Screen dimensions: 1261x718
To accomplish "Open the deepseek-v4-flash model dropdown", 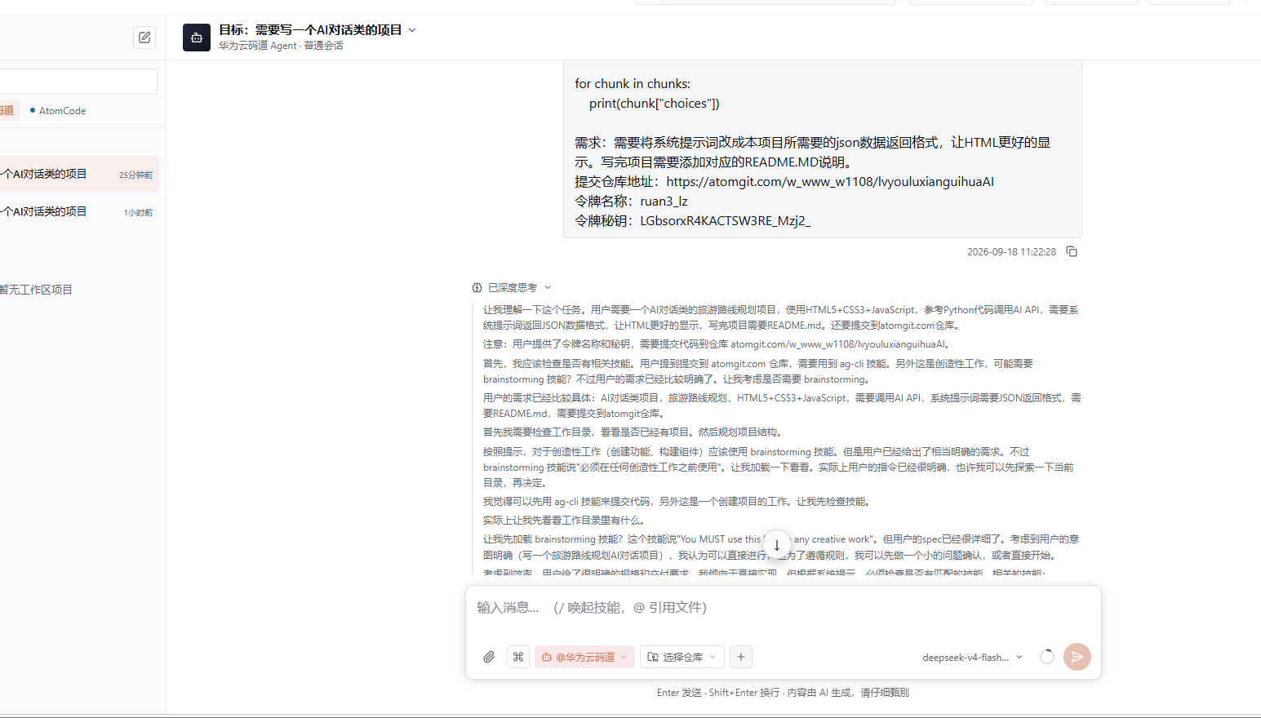I will tap(972, 657).
